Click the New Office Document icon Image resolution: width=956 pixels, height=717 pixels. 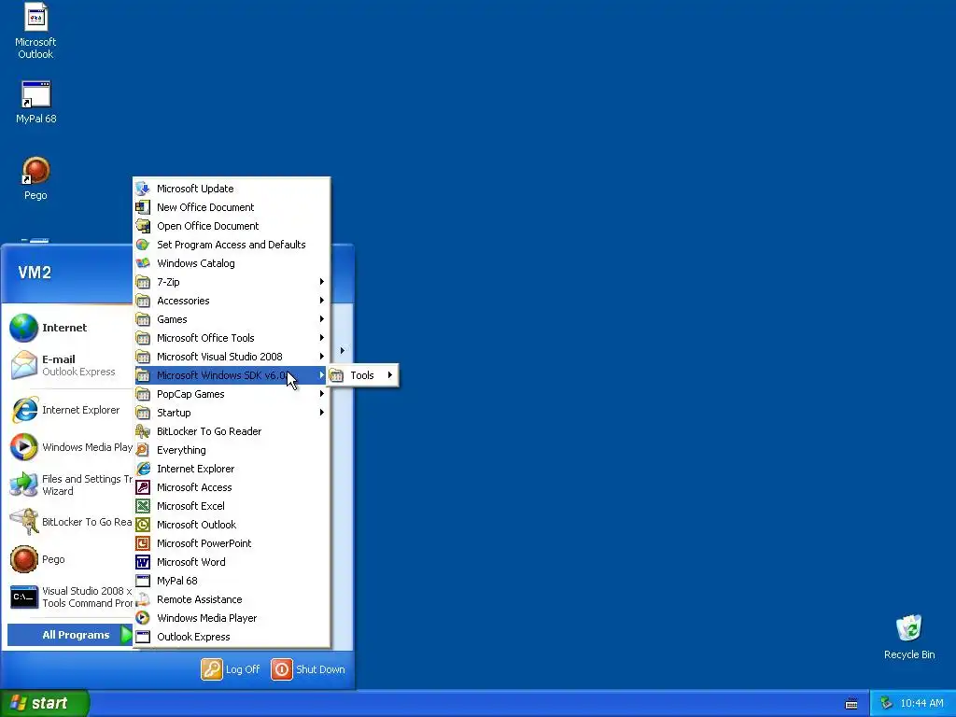[x=143, y=207]
